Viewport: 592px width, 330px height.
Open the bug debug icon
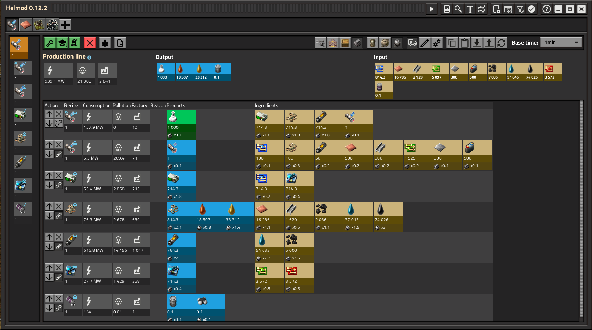coord(105,43)
